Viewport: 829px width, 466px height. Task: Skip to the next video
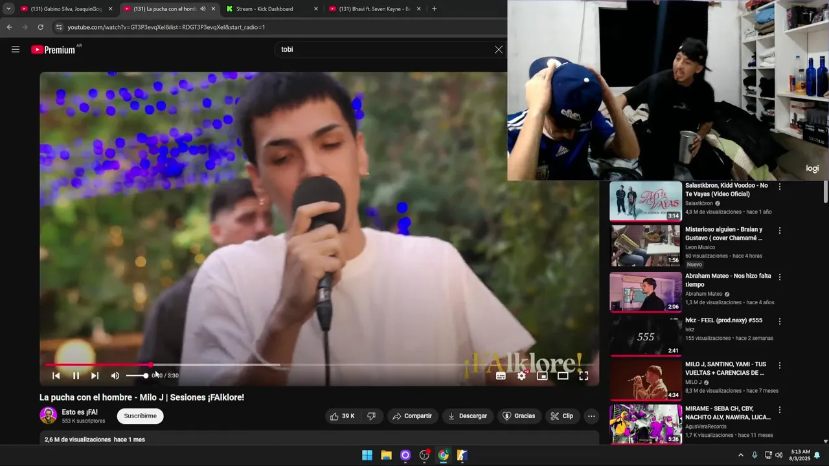(95, 375)
